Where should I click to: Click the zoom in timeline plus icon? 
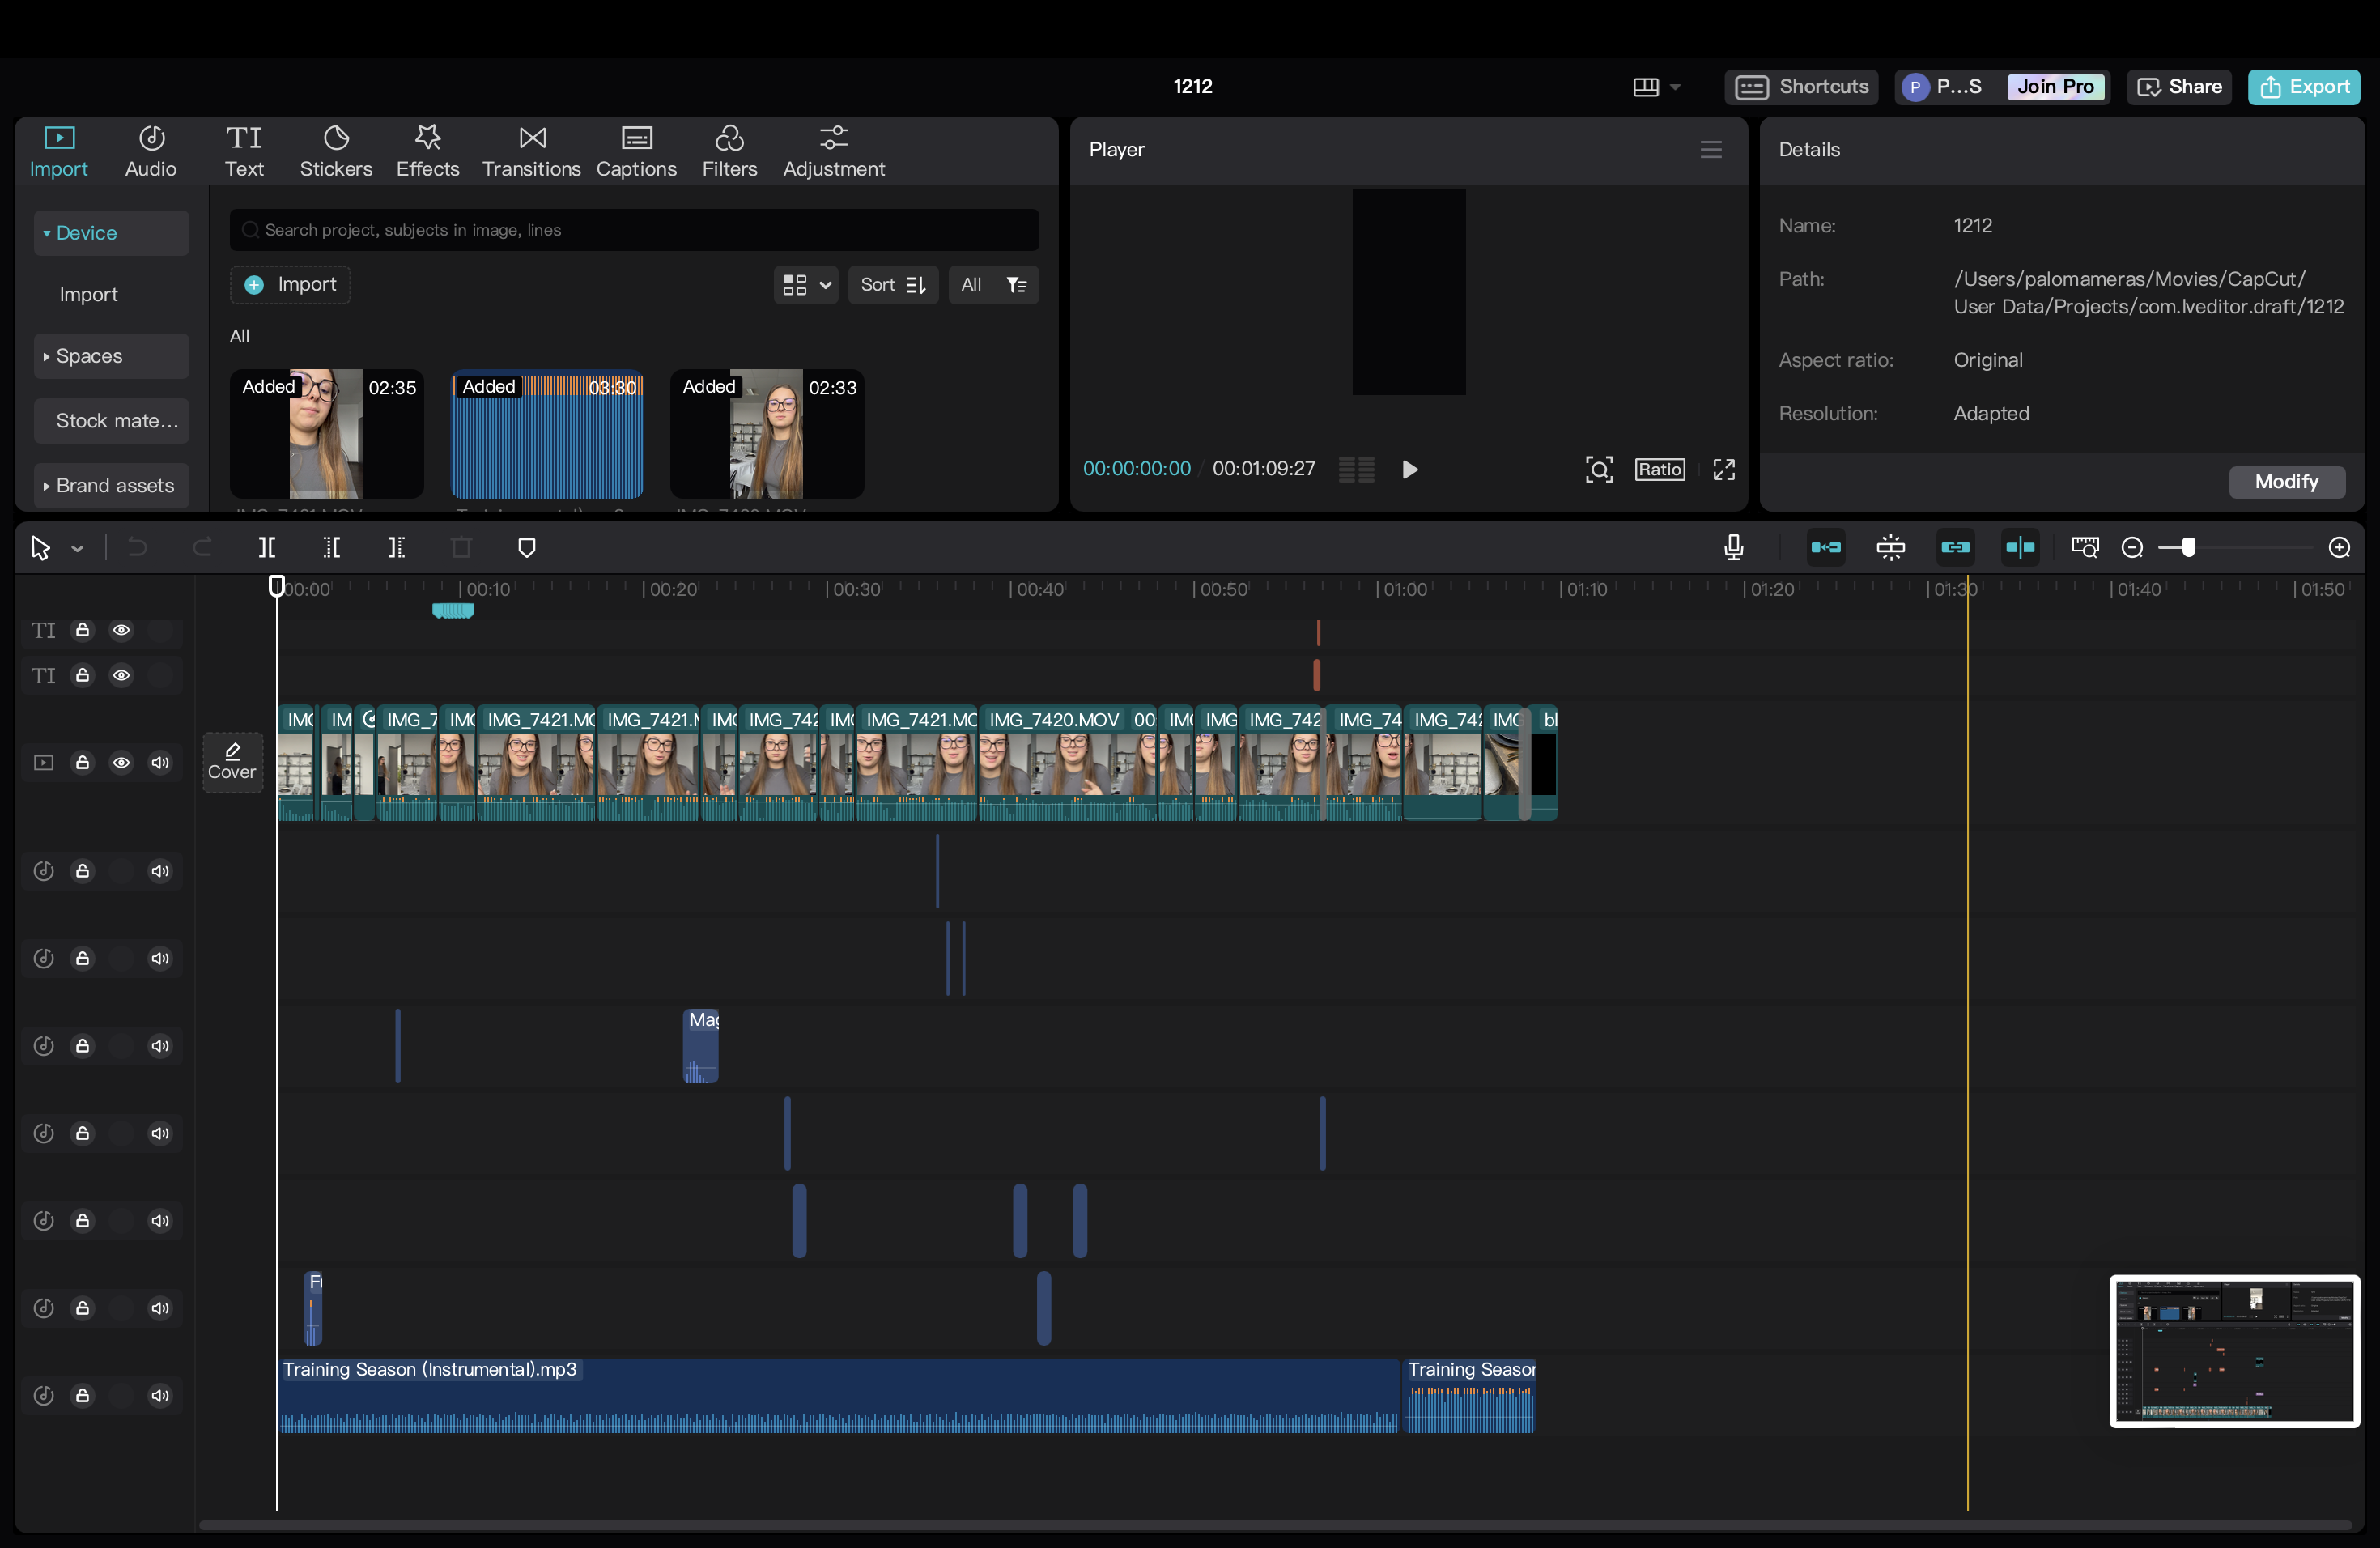tap(2339, 547)
